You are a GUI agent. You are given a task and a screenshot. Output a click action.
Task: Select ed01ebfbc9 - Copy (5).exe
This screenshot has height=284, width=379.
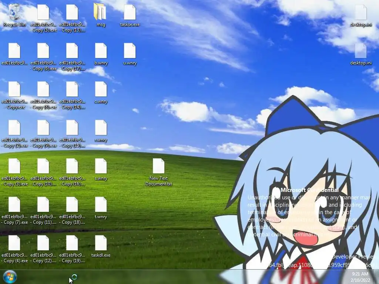coord(43,18)
